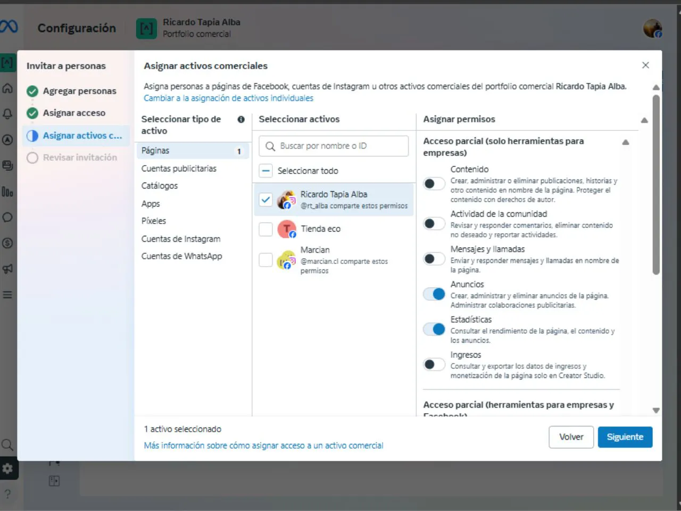
Task: Click the Siguiente button
Action: pyautogui.click(x=625, y=437)
